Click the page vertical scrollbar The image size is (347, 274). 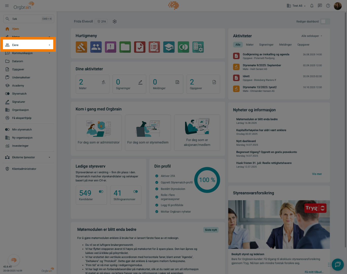[345, 129]
